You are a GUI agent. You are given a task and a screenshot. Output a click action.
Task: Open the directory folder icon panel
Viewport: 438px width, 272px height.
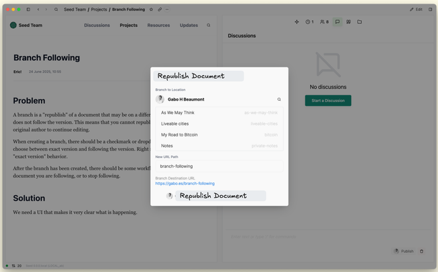(359, 22)
